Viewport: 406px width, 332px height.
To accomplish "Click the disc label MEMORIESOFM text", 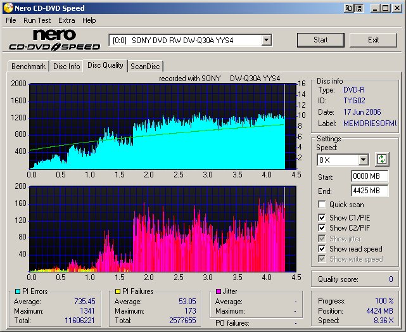I will point(370,124).
